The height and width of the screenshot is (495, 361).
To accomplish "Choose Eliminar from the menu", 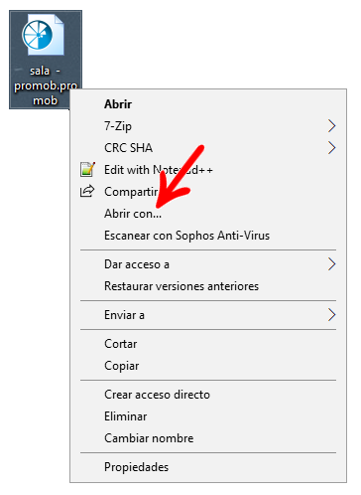I will pyautogui.click(x=208, y=416).
